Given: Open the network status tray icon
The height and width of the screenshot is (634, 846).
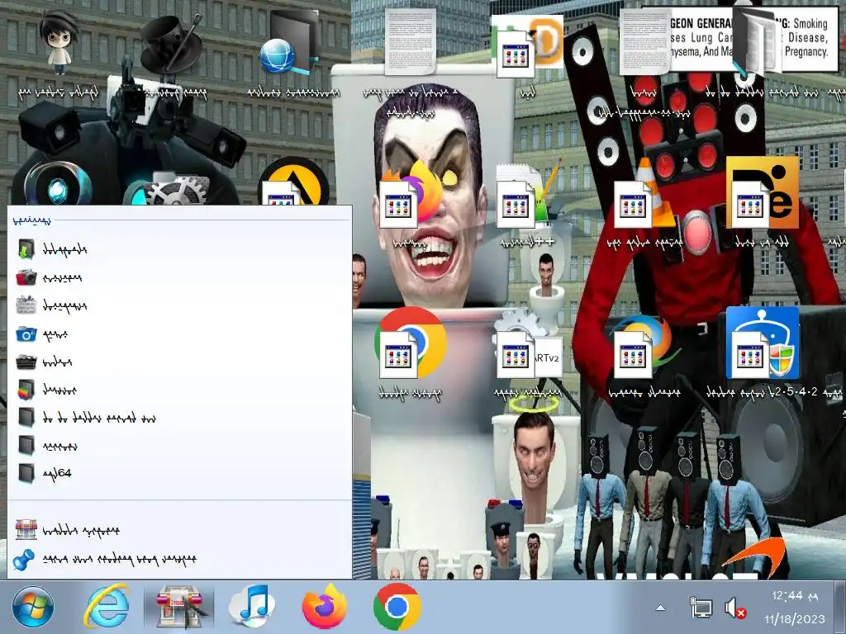Looking at the screenshot, I should (701, 608).
